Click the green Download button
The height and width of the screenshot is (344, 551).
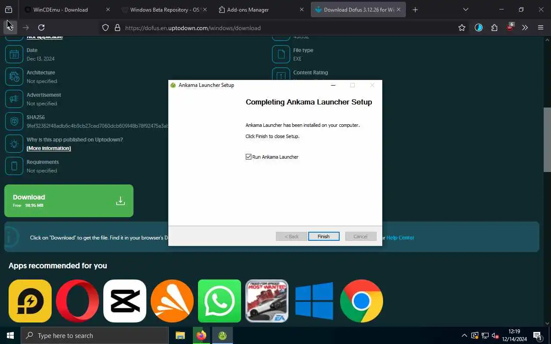tap(69, 201)
